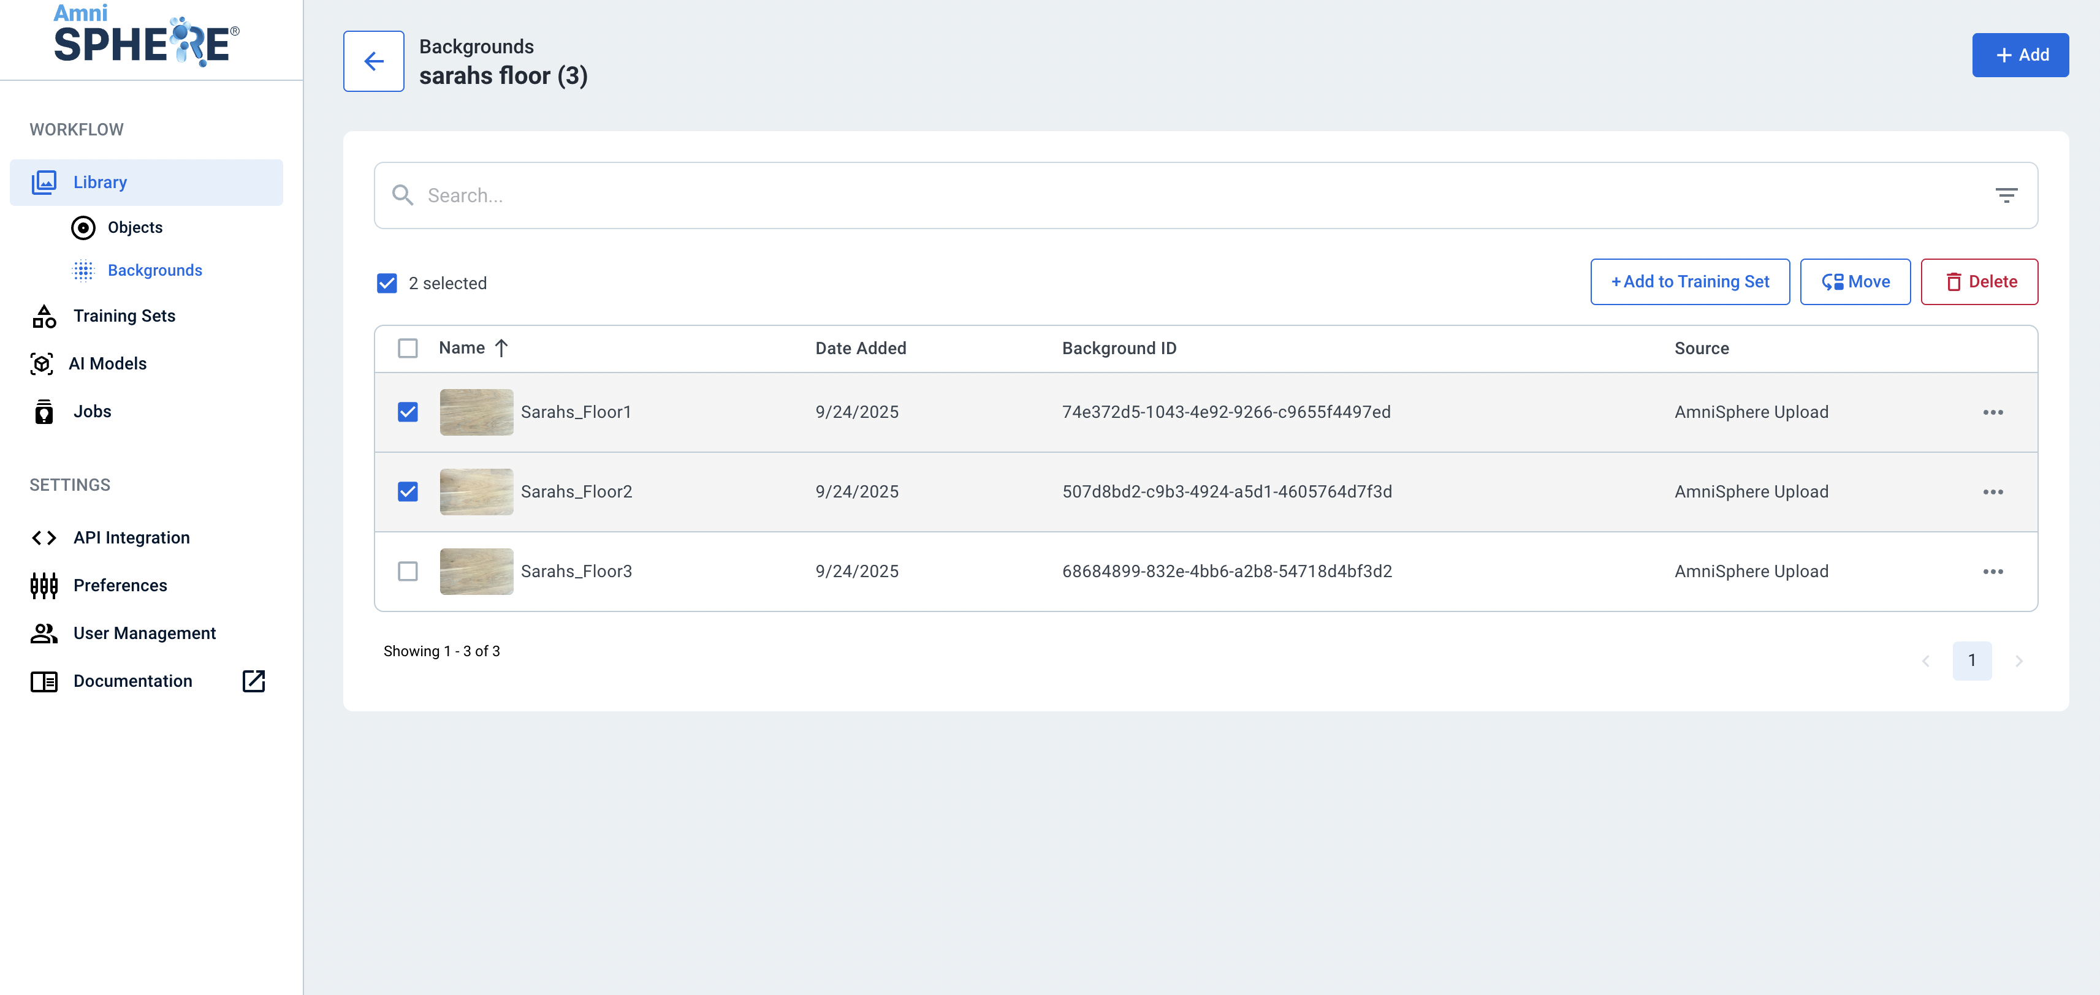The image size is (2100, 995).
Task: Click the Documentation book icon
Action: [x=44, y=681]
